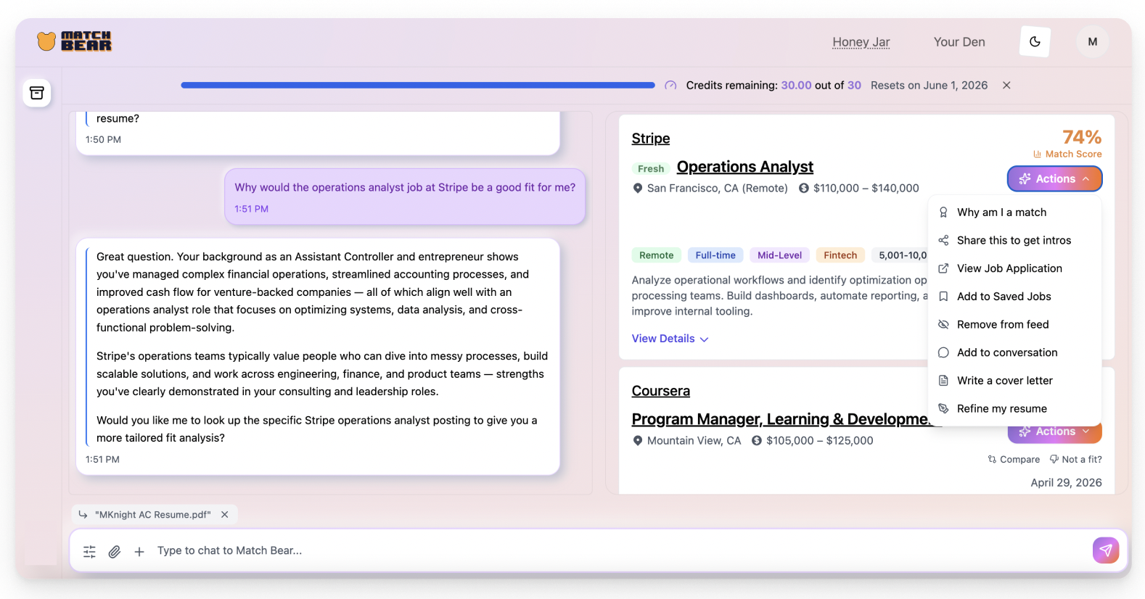
Task: Click the 74% match score value
Action: (1082, 137)
